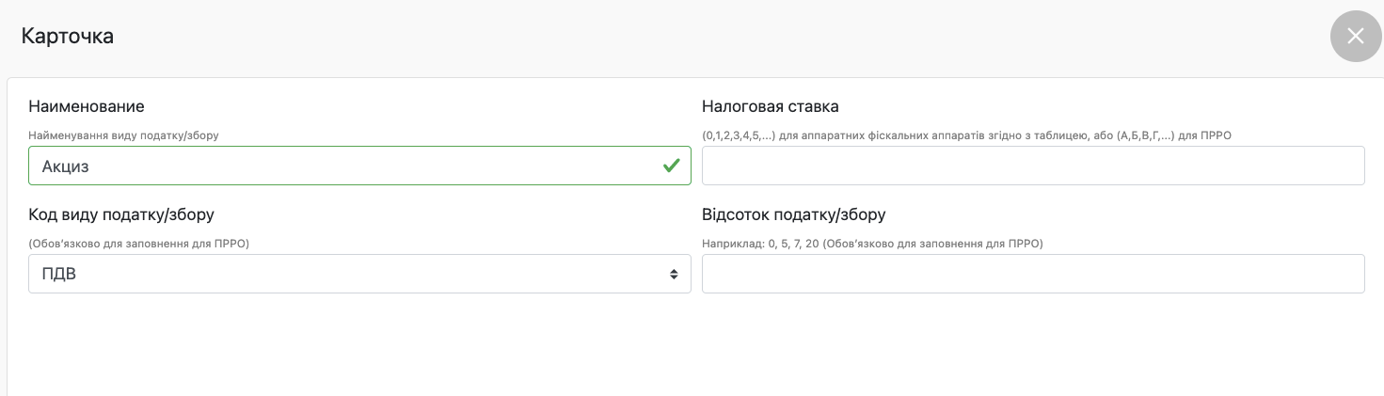Click the header bar beside Карточка title
This screenshot has width=1384, height=396.
(x=659, y=37)
